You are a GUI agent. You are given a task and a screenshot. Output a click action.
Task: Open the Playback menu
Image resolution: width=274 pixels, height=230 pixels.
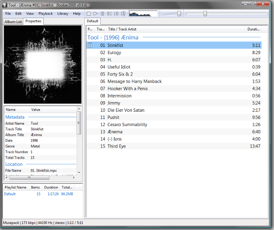coord(45,14)
